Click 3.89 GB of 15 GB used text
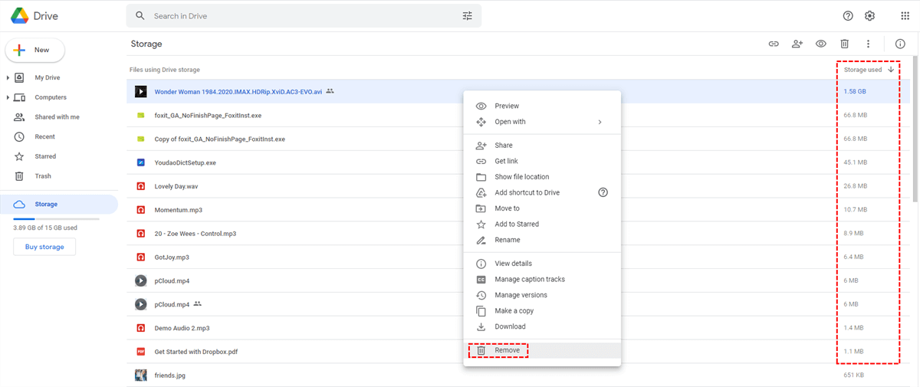 pyautogui.click(x=45, y=228)
